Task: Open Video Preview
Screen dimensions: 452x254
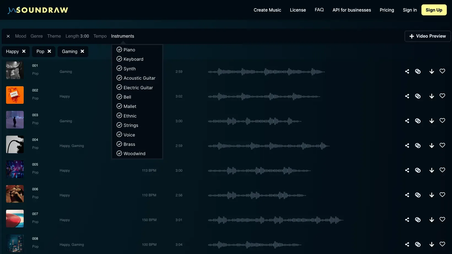Action: [427, 36]
